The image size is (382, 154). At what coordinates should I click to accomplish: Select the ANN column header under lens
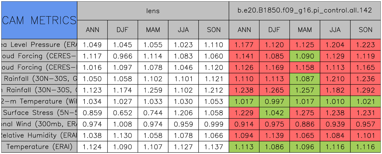[x=92, y=30]
